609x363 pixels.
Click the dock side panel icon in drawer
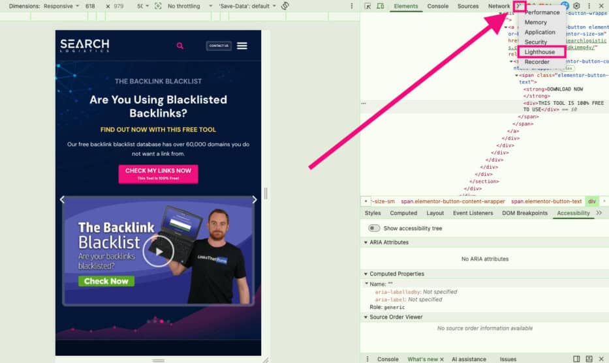click(576, 358)
